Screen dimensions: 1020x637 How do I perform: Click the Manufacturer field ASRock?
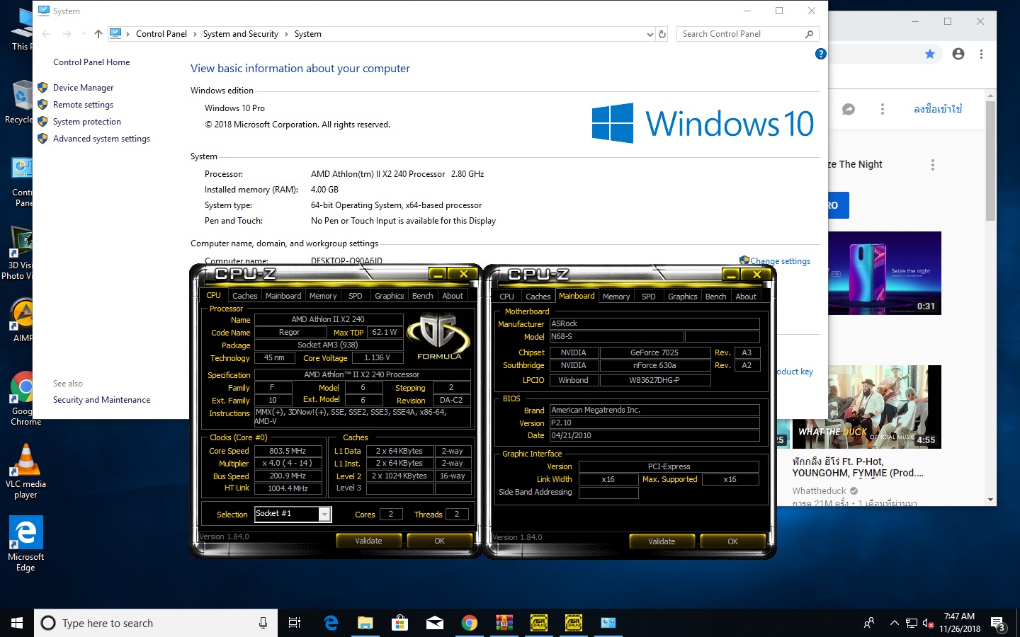[654, 324]
